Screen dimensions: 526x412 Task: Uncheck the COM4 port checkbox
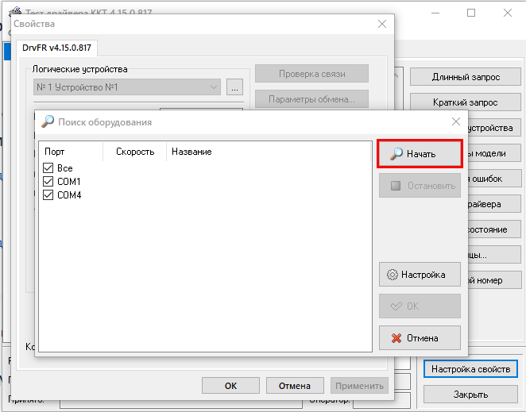tap(48, 195)
